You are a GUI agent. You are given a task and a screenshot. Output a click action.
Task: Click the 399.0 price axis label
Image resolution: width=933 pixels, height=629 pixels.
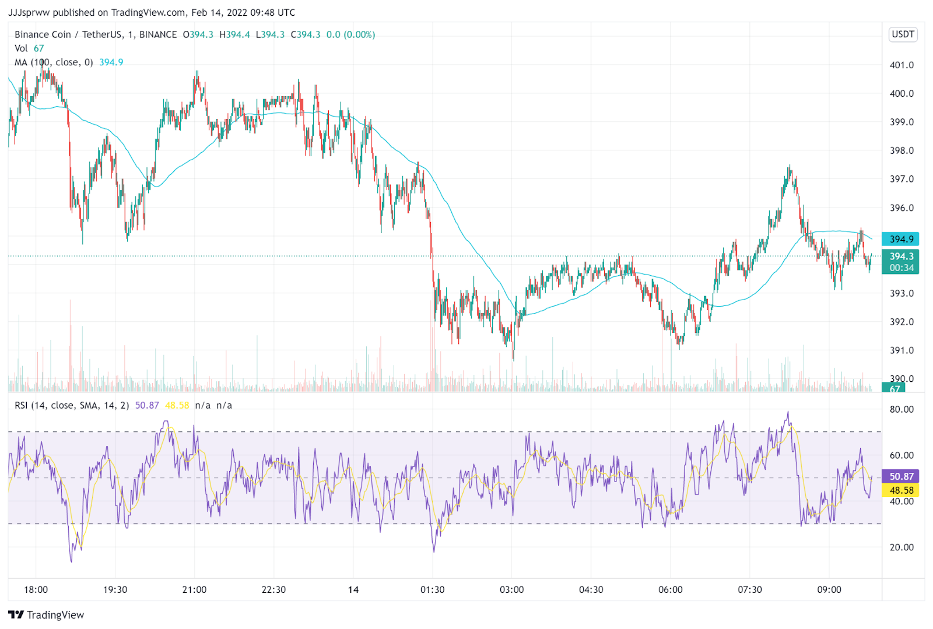pos(902,122)
